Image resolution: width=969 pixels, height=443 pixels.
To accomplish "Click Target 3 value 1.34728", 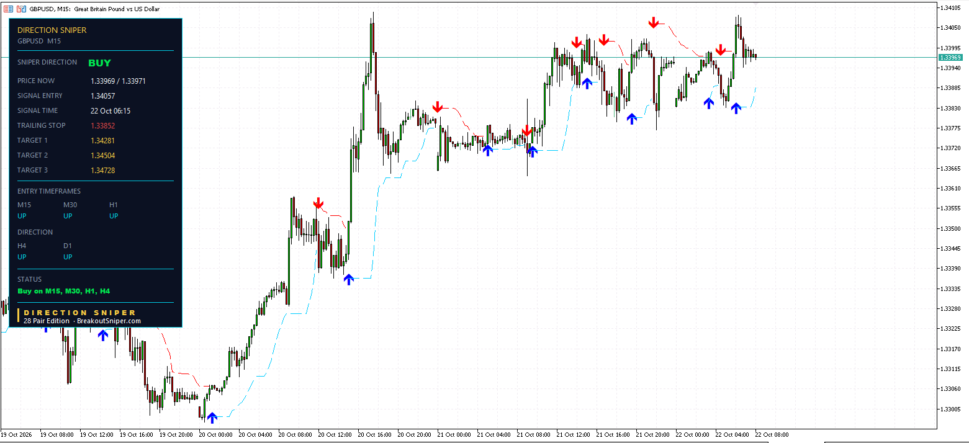I will click(x=103, y=171).
